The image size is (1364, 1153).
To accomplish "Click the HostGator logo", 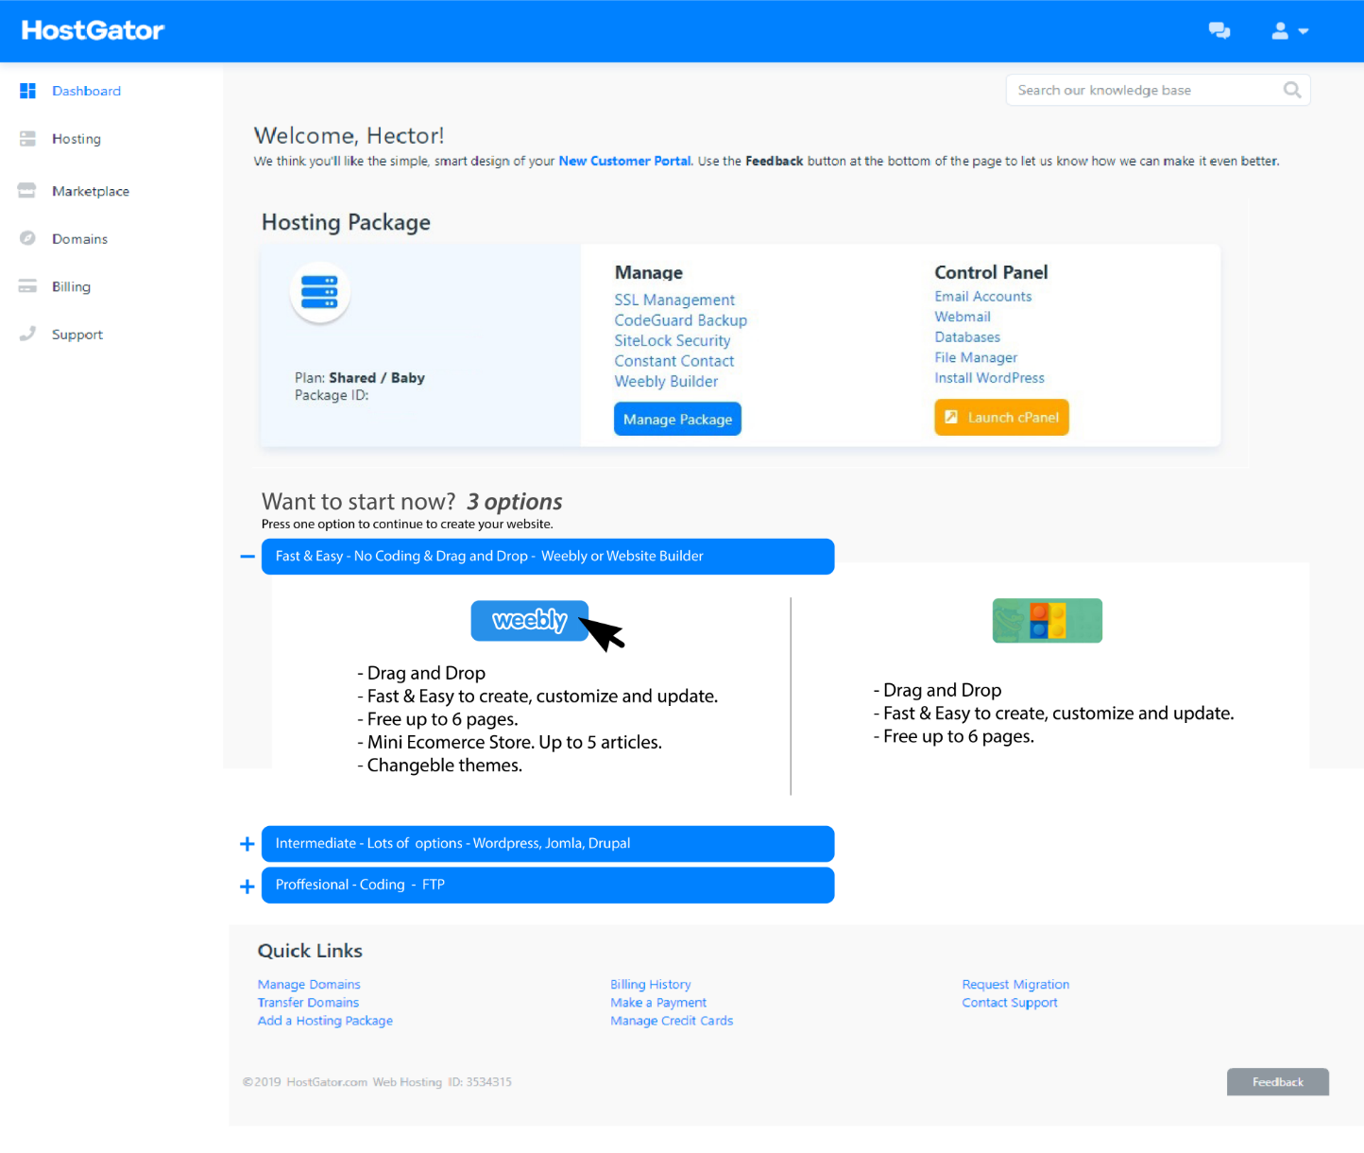I will point(93,30).
